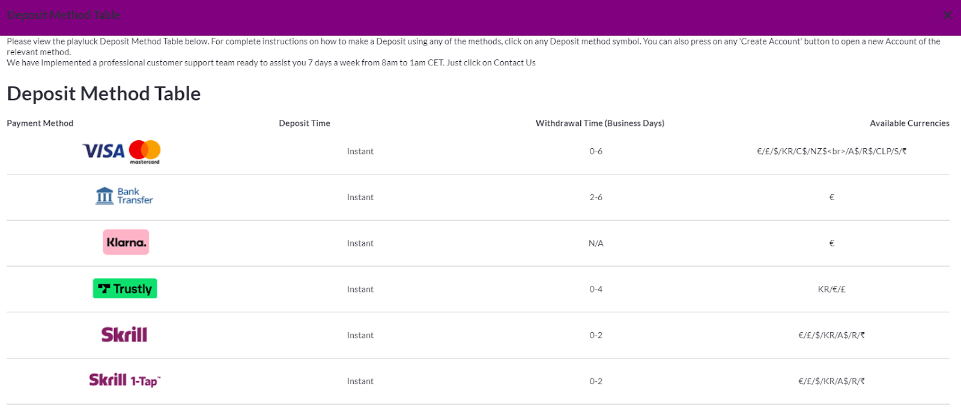Click the Withdrawal Time (Business Days) header
The height and width of the screenshot is (410, 961).
[x=600, y=123]
